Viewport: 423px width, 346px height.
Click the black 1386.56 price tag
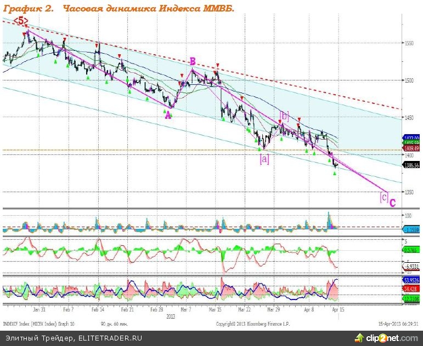(411, 164)
